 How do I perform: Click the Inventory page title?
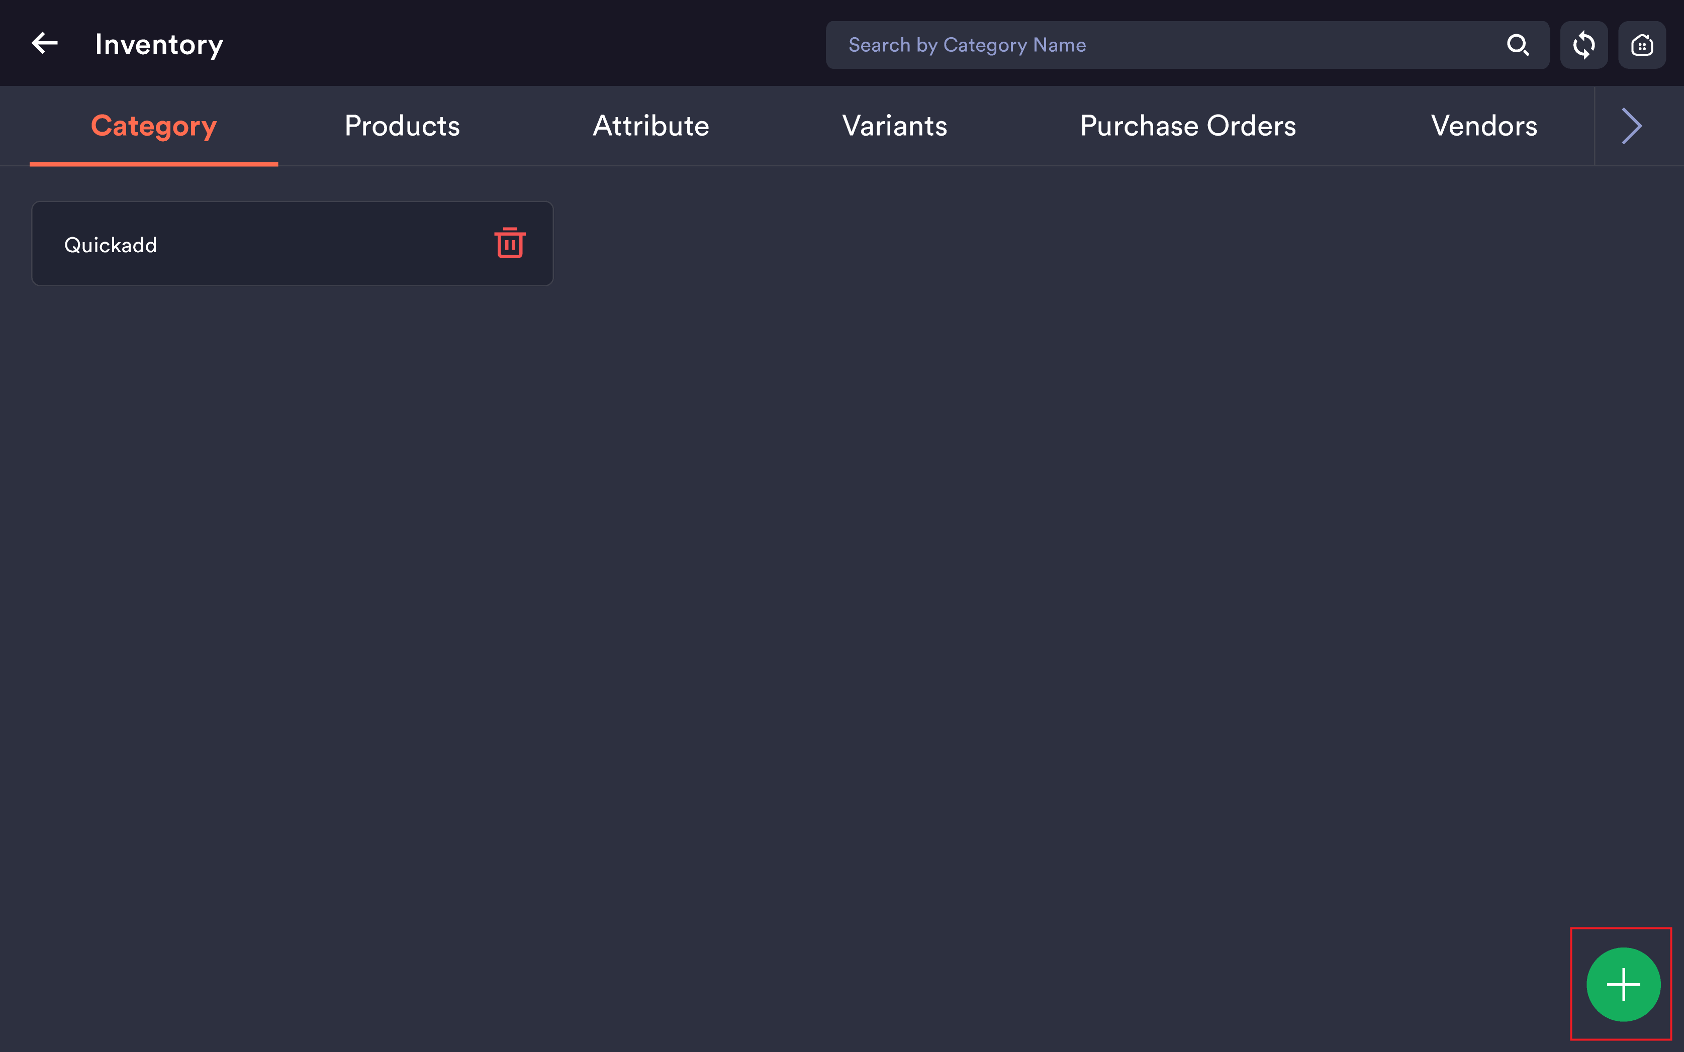click(159, 45)
